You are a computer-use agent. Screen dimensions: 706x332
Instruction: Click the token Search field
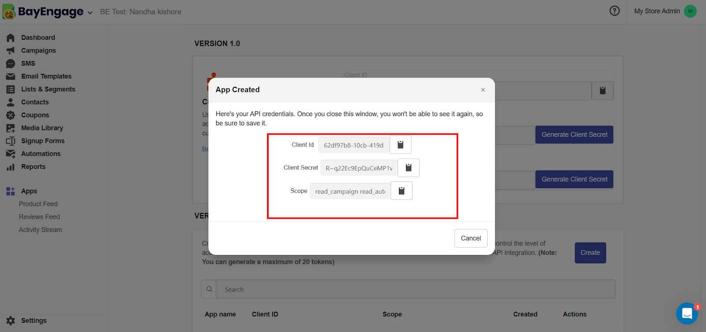click(416, 289)
